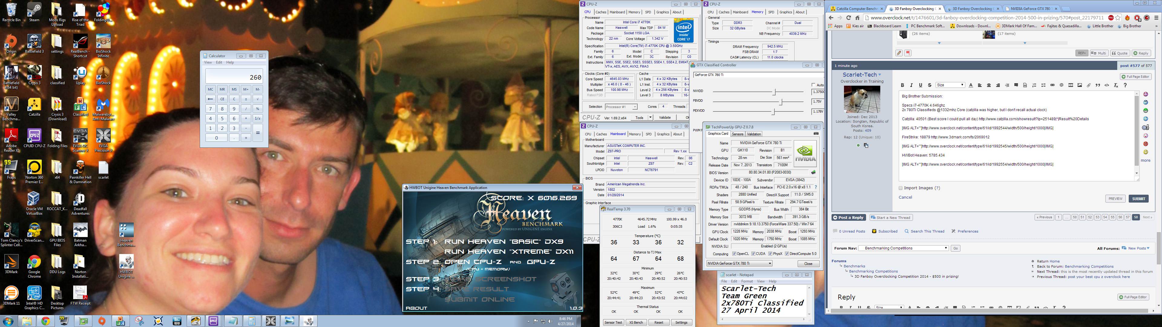Viewport: 1162px width, 327px height.
Task: Insert an image via the picture icon
Action: (1079, 85)
